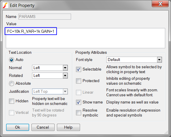This screenshot has width=171, height=137.
Task: Click the Ok button
Action: click(18, 127)
